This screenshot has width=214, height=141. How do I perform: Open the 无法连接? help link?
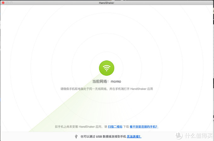134,137
